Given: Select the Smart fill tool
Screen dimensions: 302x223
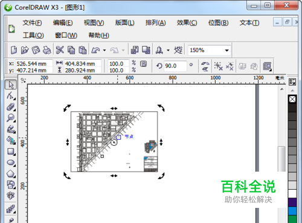Looking at the screenshot, I should click(x=11, y=140).
